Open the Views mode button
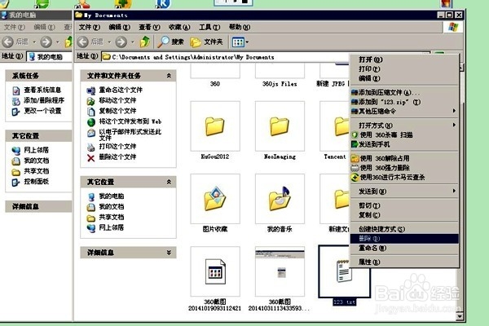The image size is (489, 326). [238, 42]
